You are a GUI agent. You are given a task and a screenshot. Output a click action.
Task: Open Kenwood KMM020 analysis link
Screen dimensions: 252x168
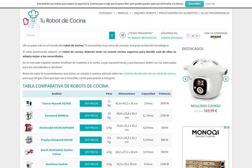(57, 115)
